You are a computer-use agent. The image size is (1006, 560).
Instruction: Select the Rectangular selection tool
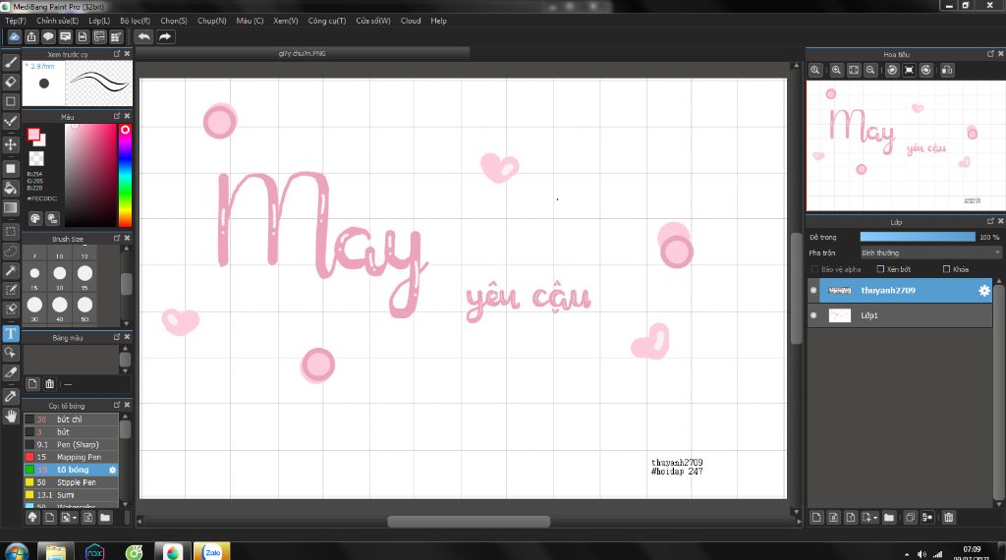click(10, 231)
